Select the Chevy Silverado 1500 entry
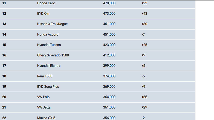The height and width of the screenshot is (120, 214). tap(53, 55)
